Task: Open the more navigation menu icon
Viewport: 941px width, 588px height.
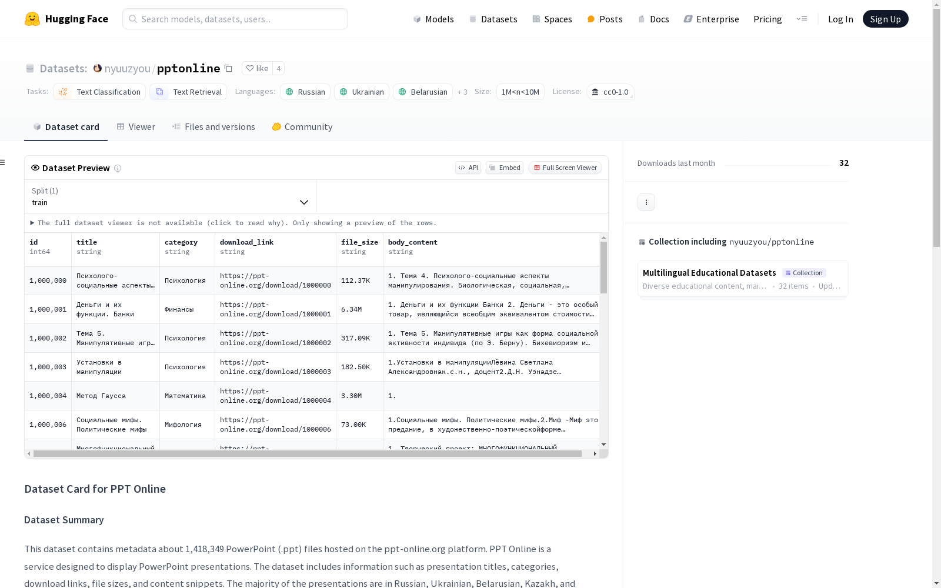Action: pyautogui.click(x=802, y=19)
